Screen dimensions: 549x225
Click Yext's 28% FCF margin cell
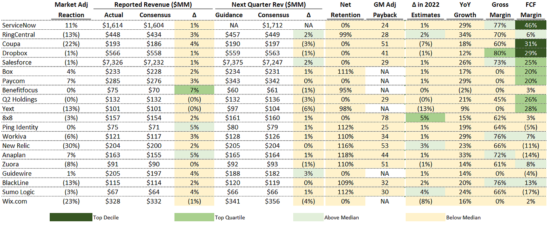[x=531, y=109]
